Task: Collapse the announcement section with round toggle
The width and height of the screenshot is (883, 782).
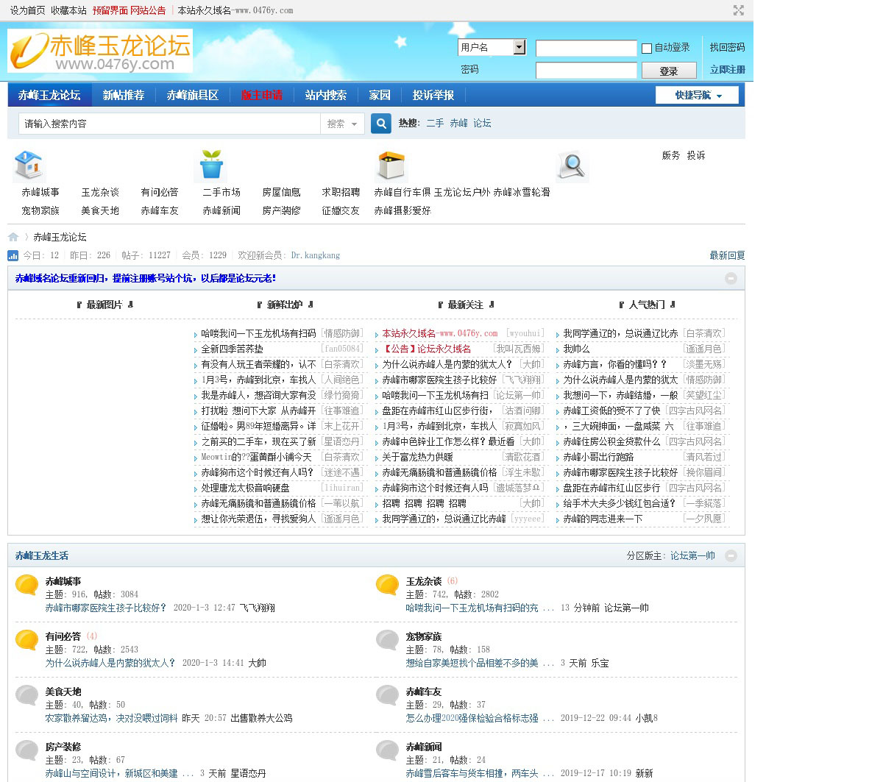Action: point(731,278)
